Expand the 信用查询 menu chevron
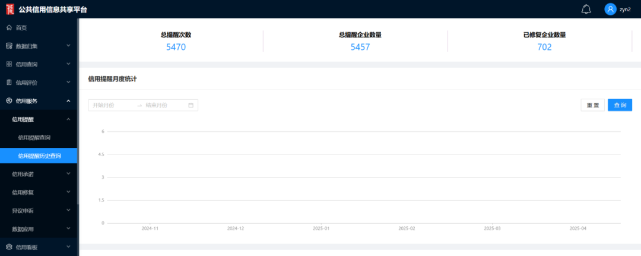 tap(68, 64)
